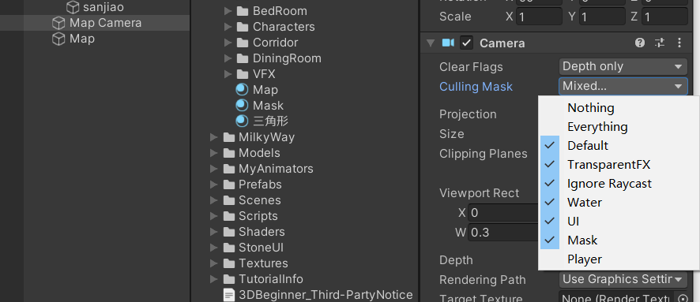700x302 pixels.
Task: Edit the Scale Y field
Action: point(602,17)
